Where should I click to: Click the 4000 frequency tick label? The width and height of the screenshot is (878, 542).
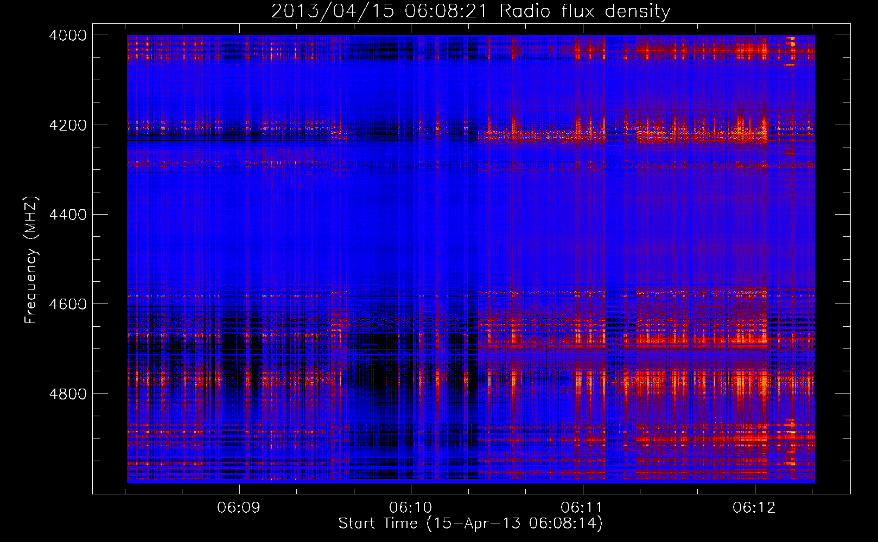click(68, 35)
